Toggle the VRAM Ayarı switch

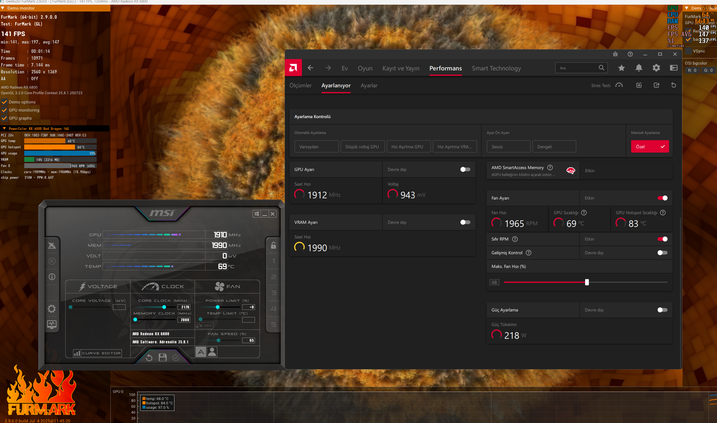[x=465, y=222]
